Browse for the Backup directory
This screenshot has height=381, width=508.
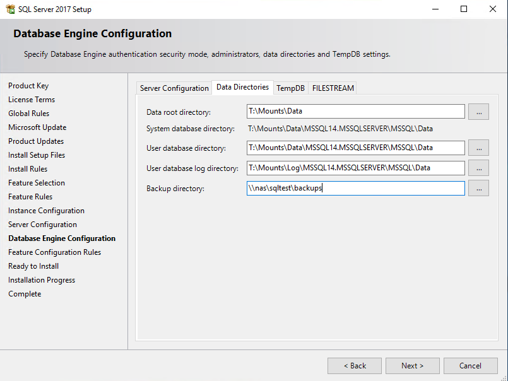pyautogui.click(x=478, y=188)
